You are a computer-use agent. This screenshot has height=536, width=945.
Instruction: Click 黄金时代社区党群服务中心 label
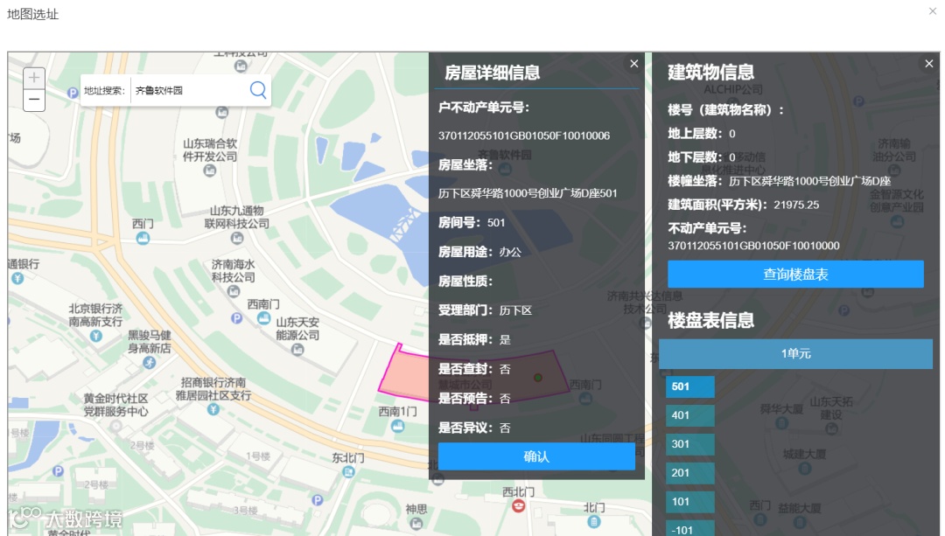(x=115, y=405)
